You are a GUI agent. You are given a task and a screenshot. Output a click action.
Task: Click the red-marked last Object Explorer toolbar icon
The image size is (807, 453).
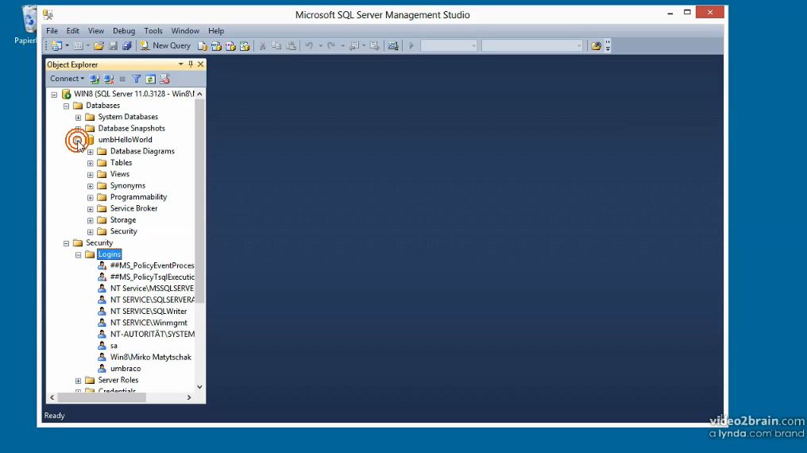164,79
